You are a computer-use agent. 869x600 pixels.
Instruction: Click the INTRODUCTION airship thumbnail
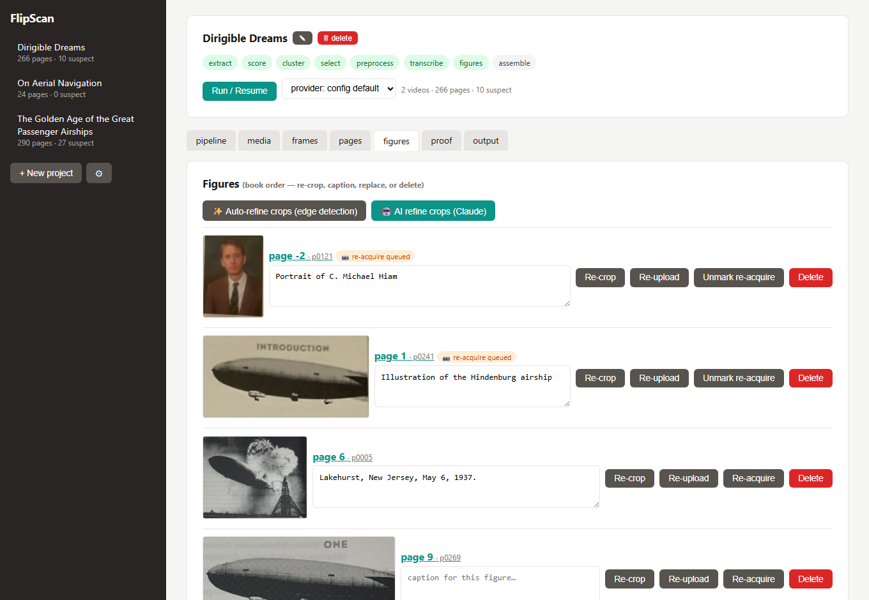[x=286, y=377]
